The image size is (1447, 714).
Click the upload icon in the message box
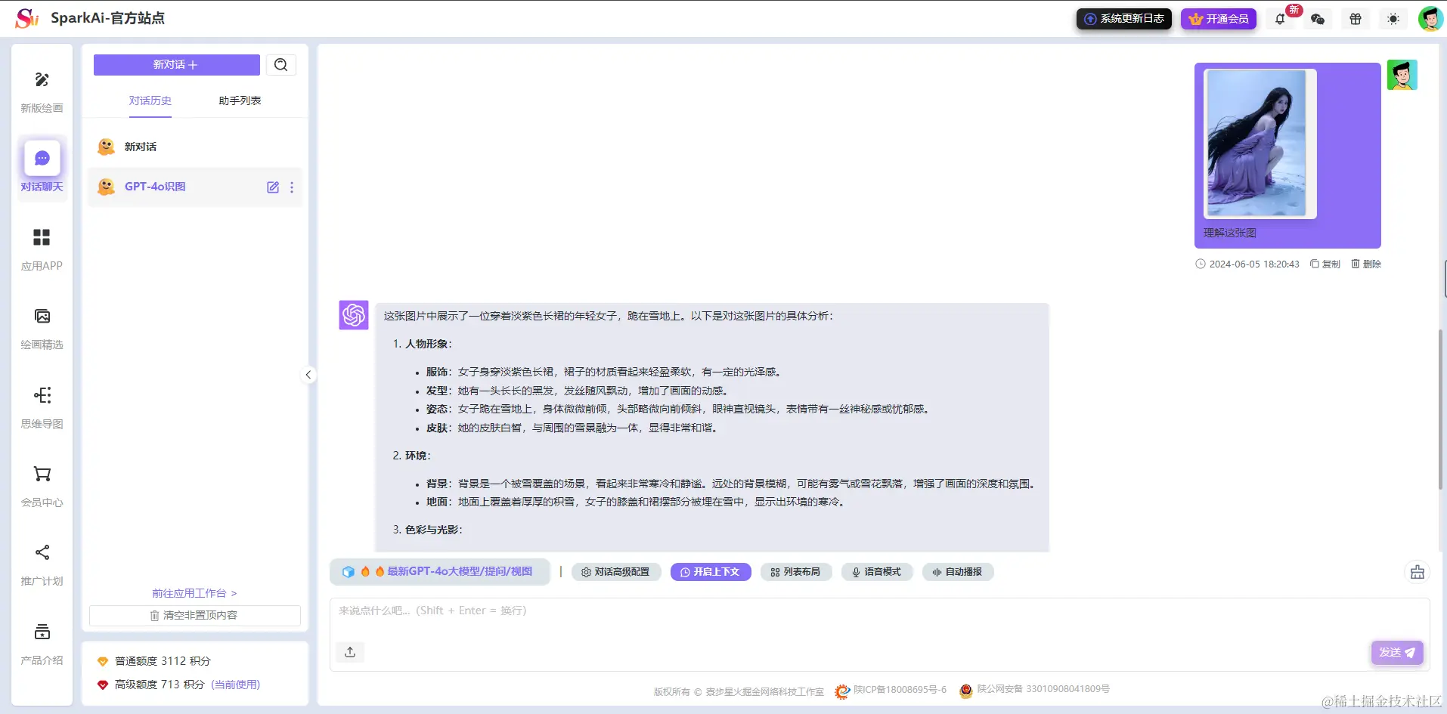[x=349, y=651]
